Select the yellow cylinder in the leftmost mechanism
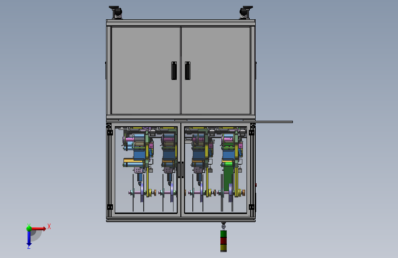 click(134, 160)
